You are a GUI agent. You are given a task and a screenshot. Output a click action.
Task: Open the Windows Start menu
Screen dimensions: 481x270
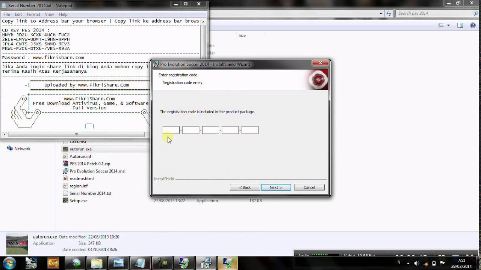(9, 263)
